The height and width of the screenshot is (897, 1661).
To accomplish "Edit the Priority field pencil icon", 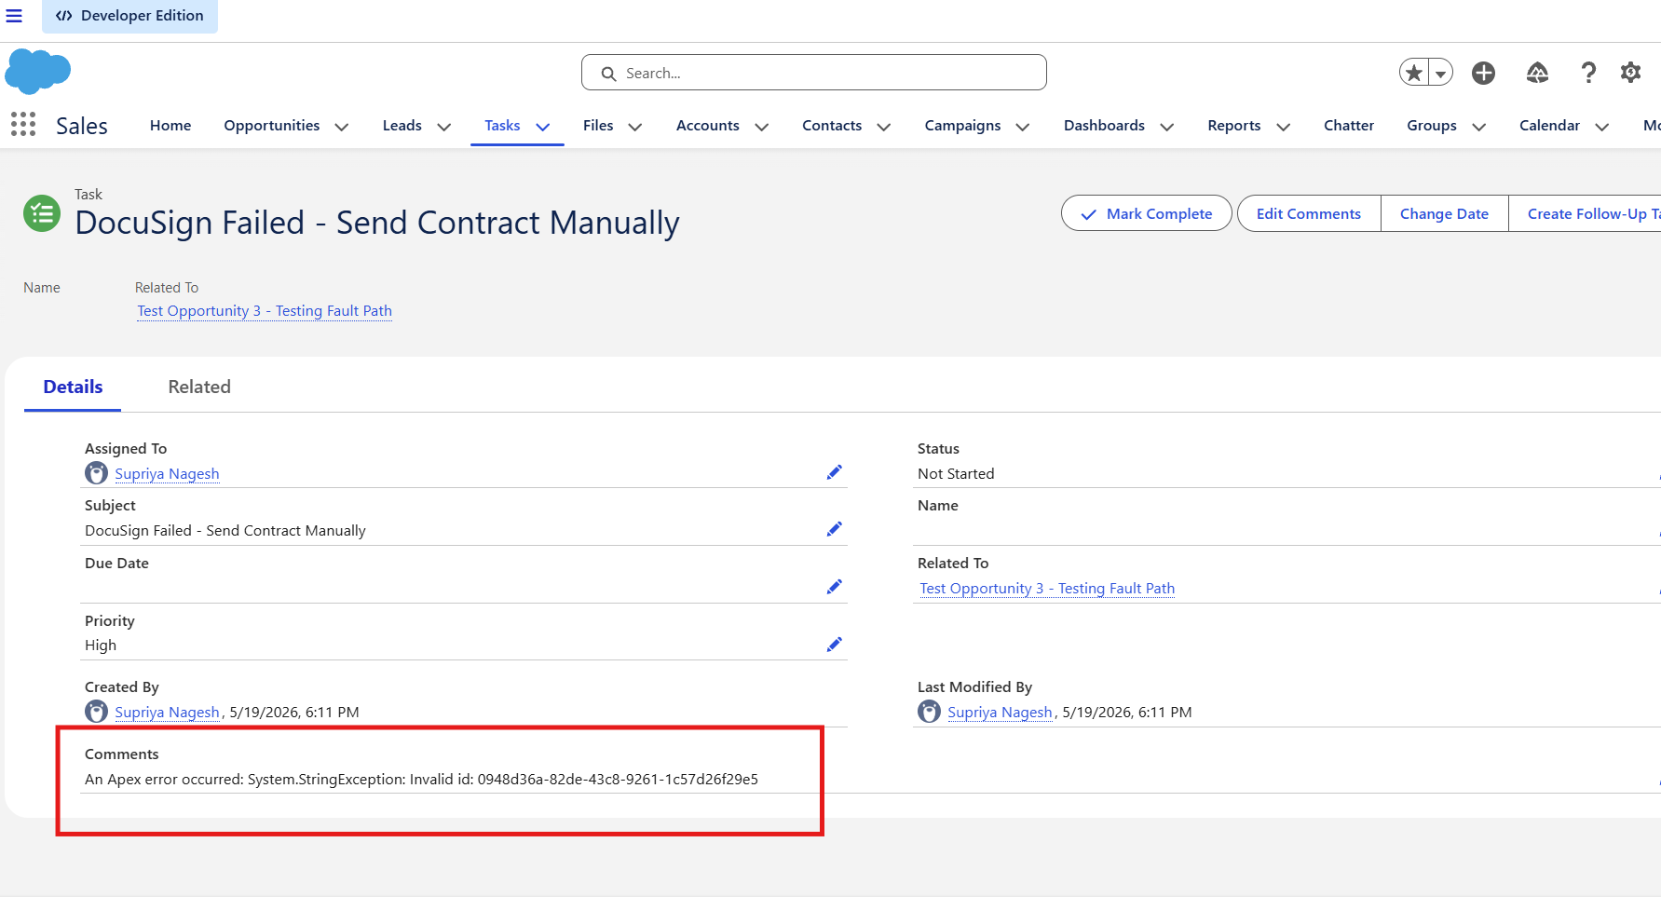I will click(x=834, y=645).
